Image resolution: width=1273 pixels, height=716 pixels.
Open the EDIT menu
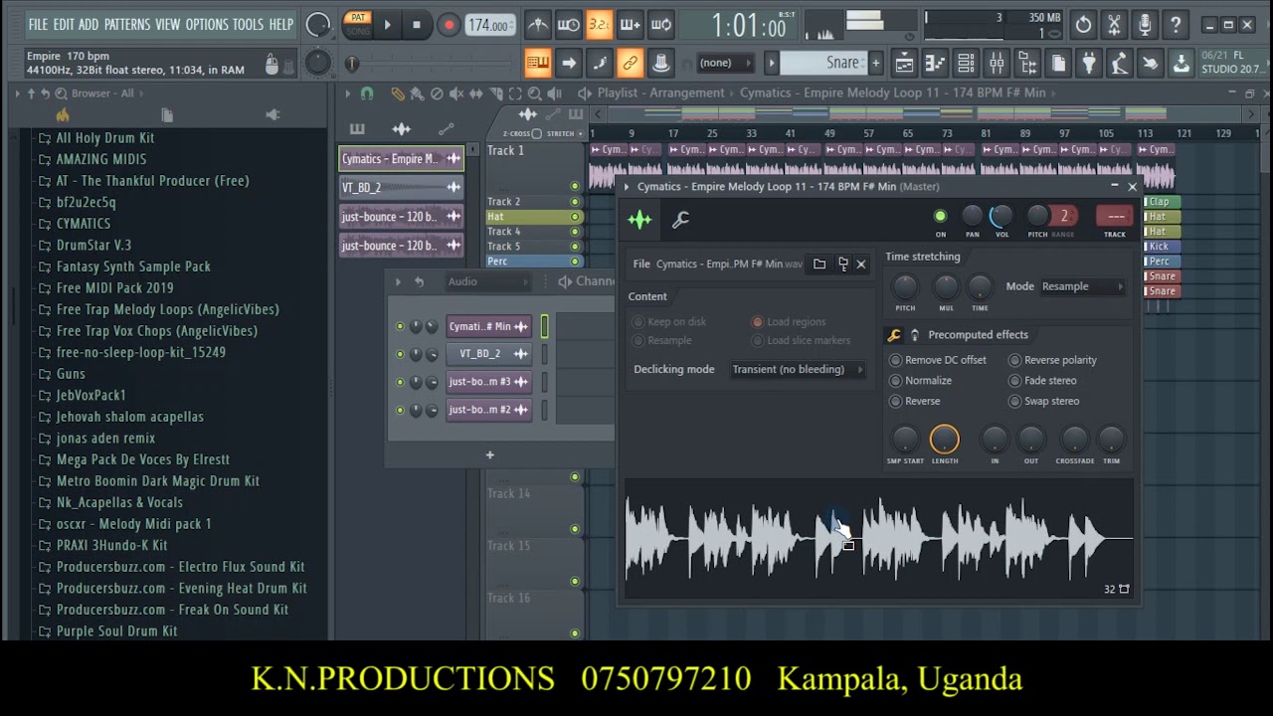click(64, 24)
